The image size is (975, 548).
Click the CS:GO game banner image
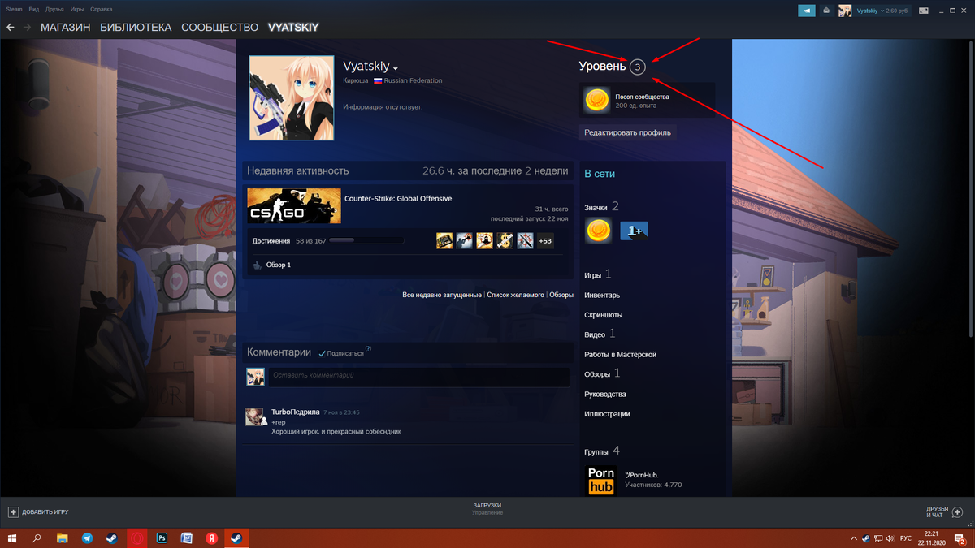[293, 205]
